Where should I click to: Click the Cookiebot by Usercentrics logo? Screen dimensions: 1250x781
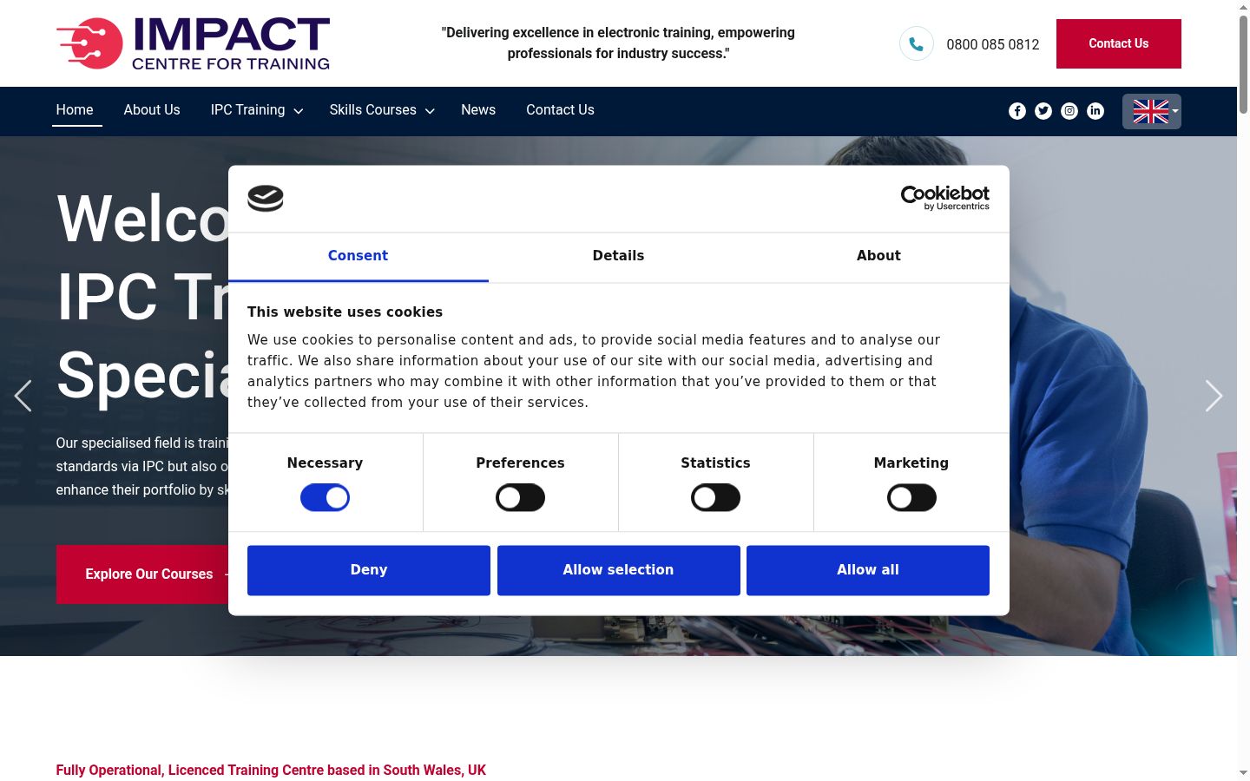pos(944,198)
